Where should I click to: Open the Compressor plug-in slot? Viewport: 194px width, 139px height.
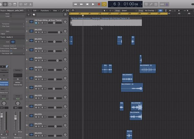[x=4, y=82]
